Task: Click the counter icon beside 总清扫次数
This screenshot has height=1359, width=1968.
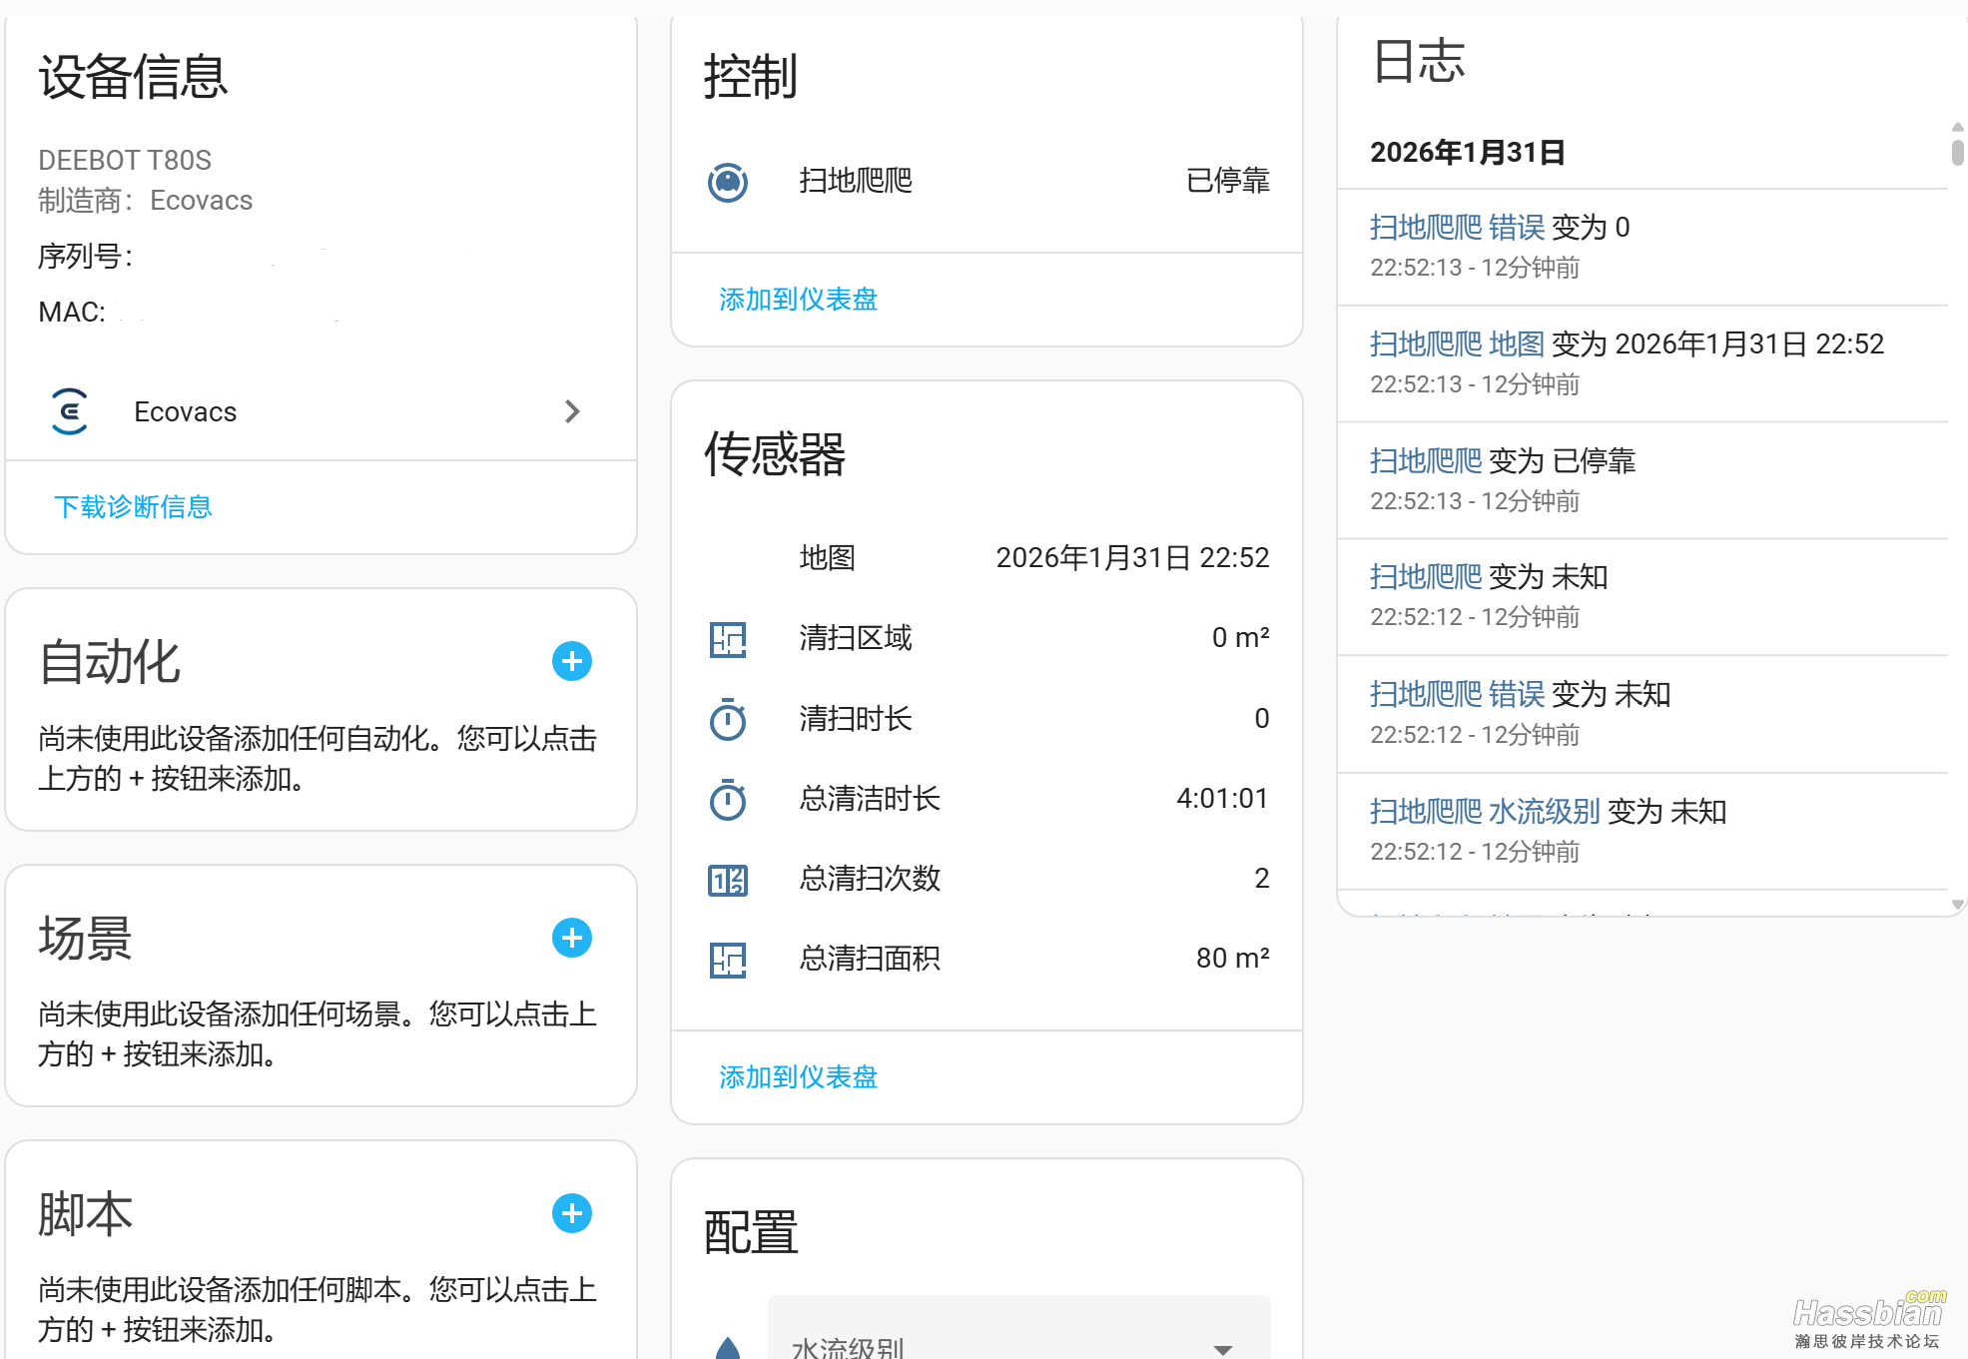Action: pos(728,880)
